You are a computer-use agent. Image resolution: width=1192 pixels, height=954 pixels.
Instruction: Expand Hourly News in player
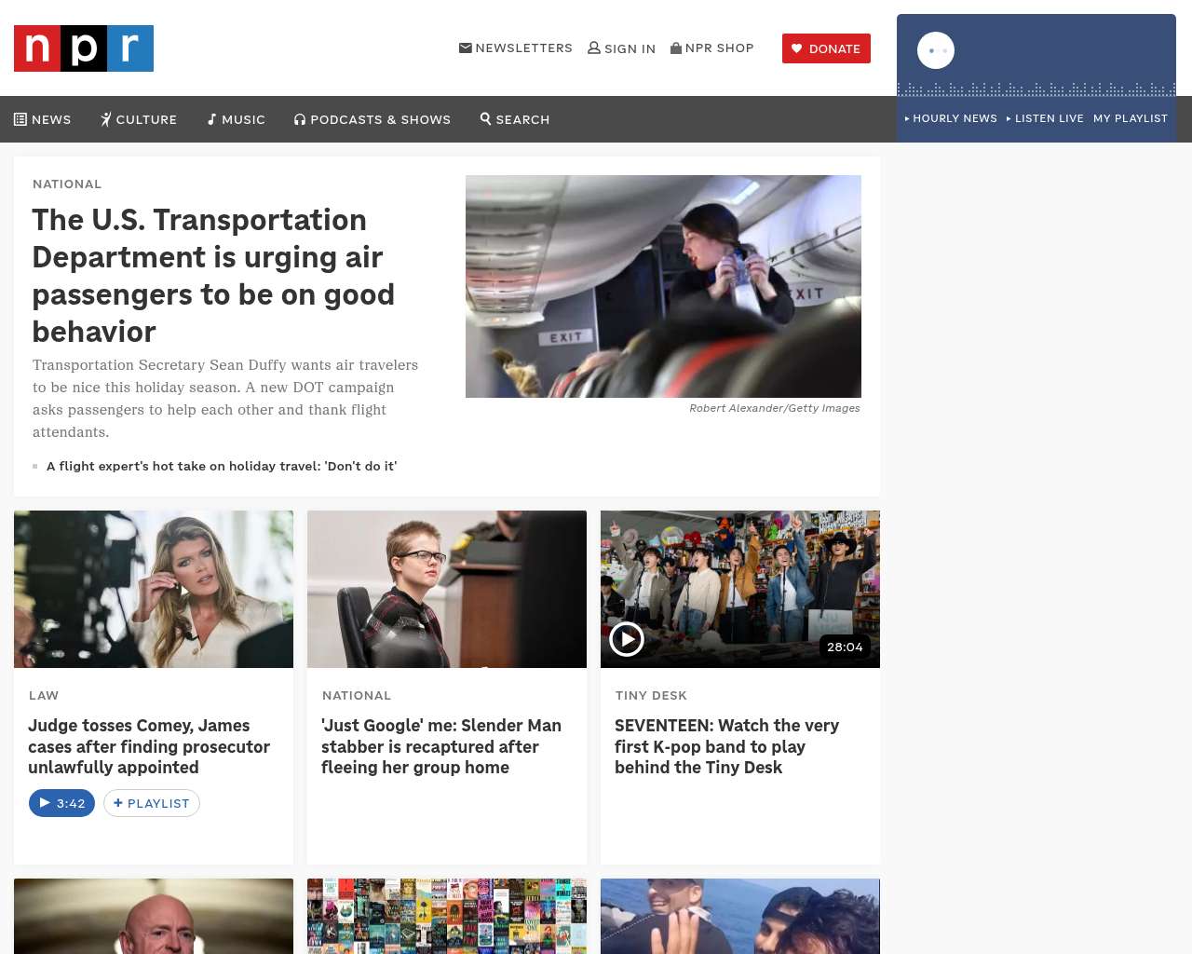tap(951, 118)
